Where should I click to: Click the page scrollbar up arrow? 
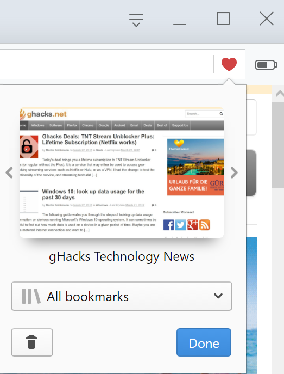280,94
